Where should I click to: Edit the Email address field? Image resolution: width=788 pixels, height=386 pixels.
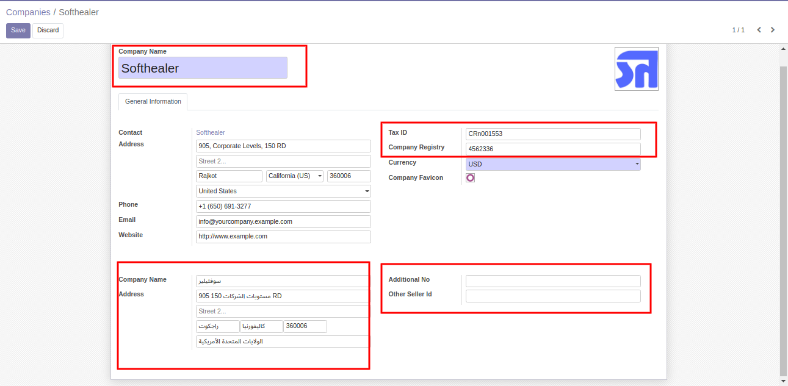pyautogui.click(x=283, y=222)
